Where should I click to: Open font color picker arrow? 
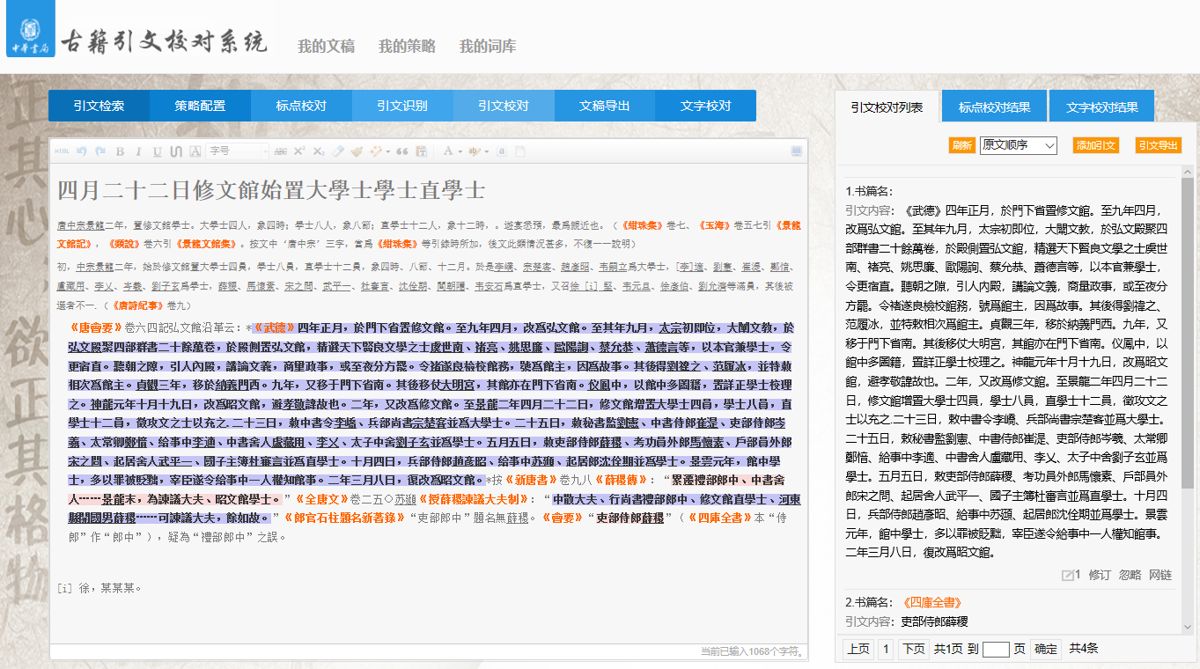coord(460,151)
